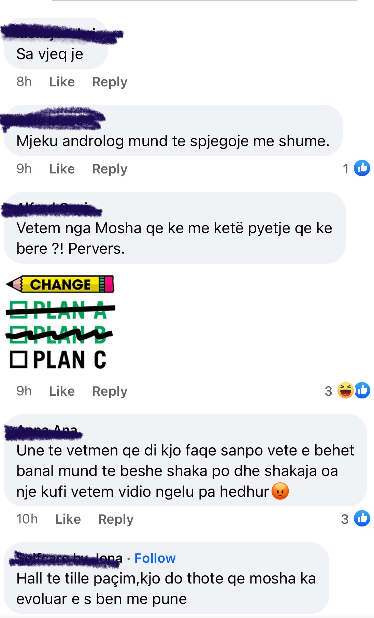Screen dimensions: 374x618
Task: Reply to the 'Mjeku androlog' comment
Action: (110, 169)
